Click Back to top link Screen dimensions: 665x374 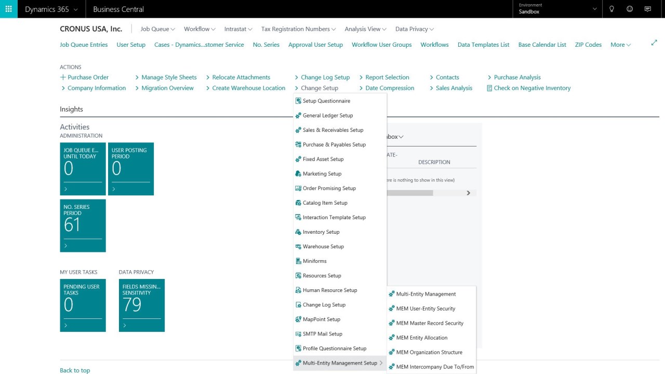(x=75, y=370)
